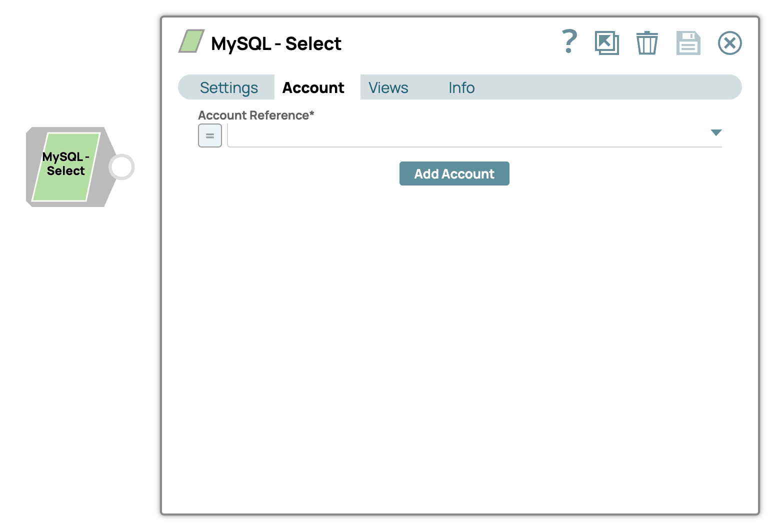Select the Account tab
This screenshot has width=769, height=527.
tap(313, 87)
